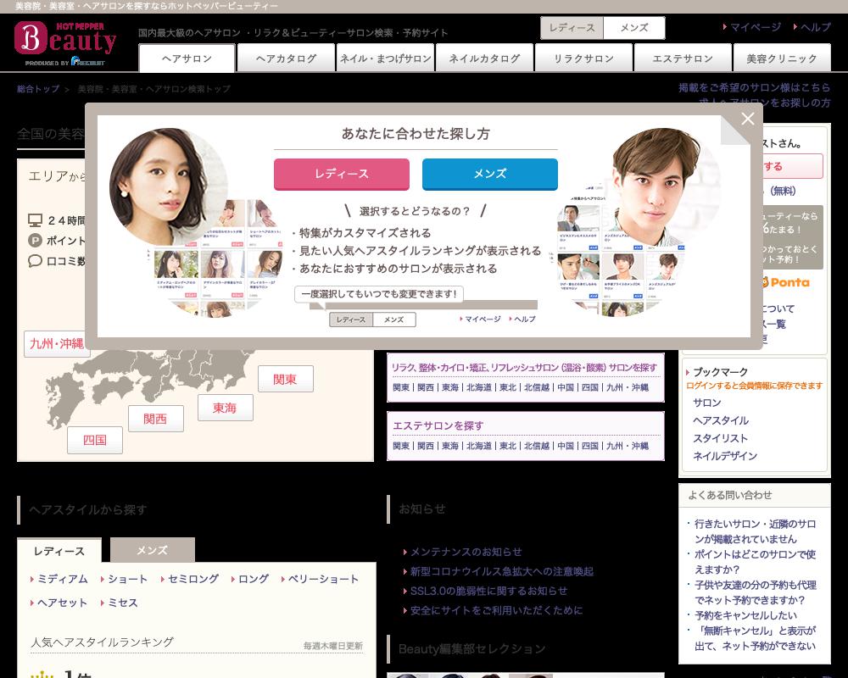This screenshot has width=848, height=678.
Task: Switch the popup's small toggle to メンズ
Action: point(393,320)
